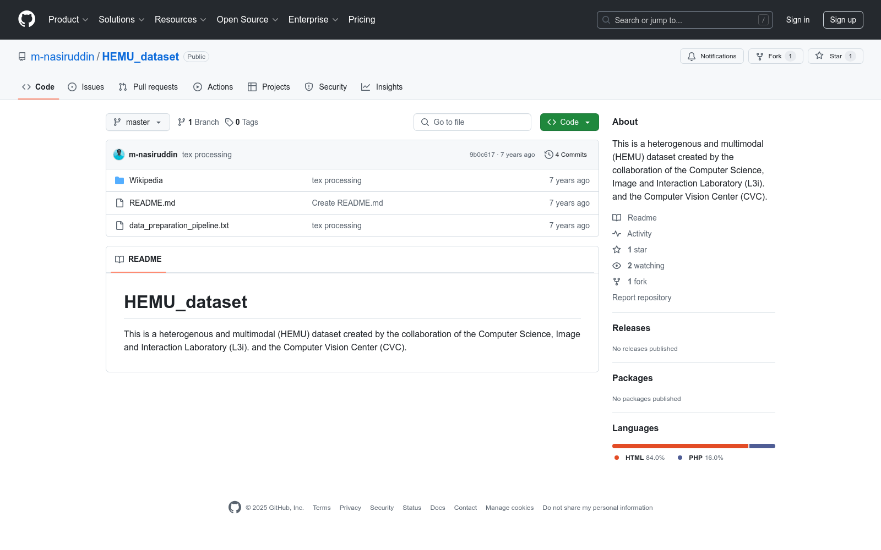Open the Actions tab

(213, 87)
